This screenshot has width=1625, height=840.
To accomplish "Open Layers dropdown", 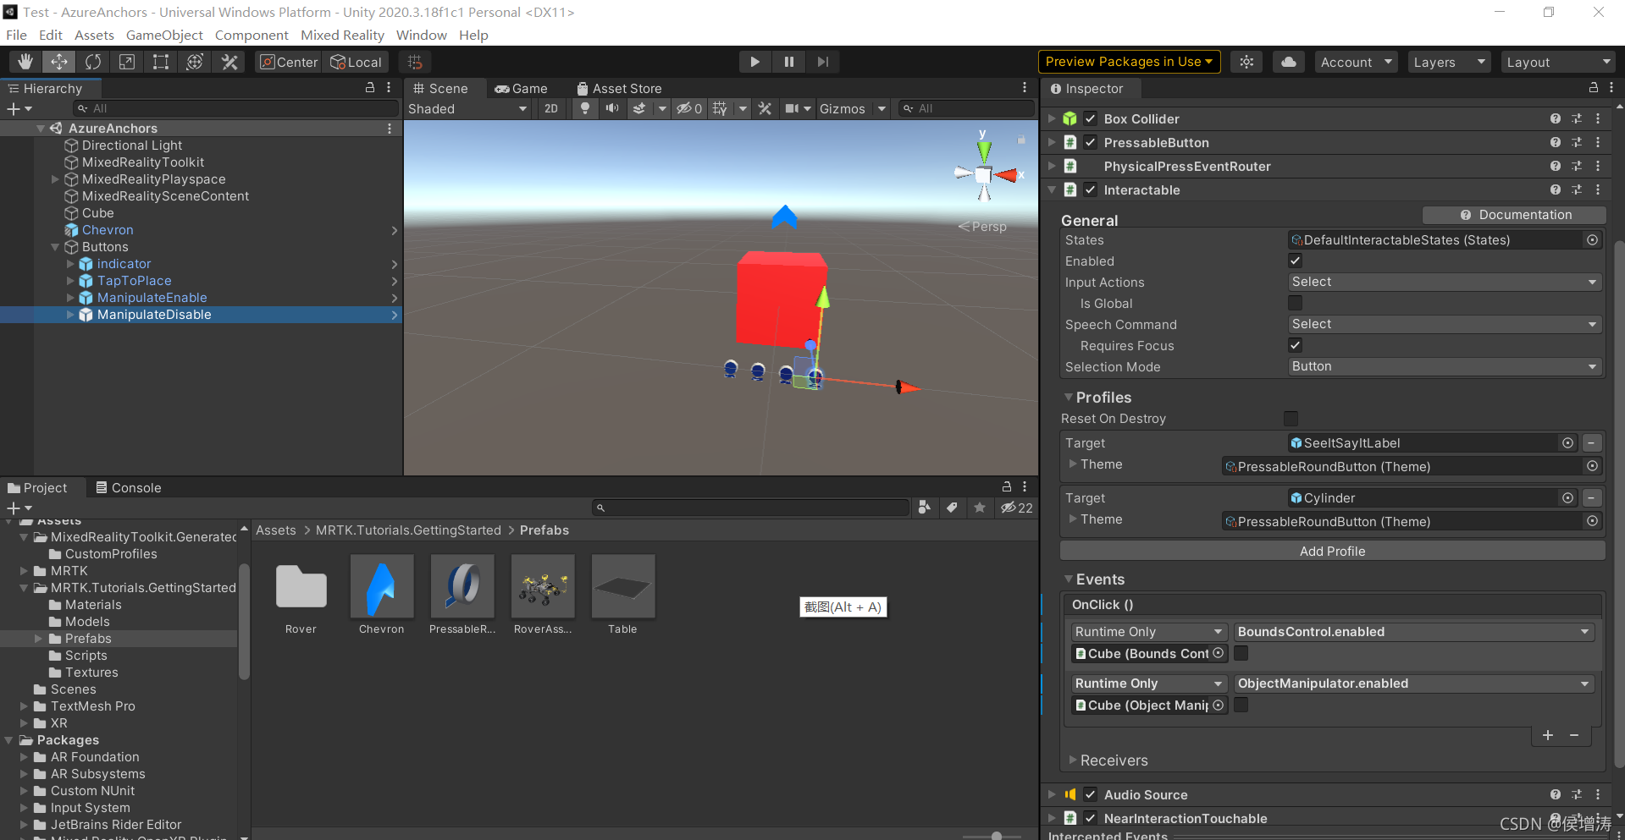I will 1449,62.
